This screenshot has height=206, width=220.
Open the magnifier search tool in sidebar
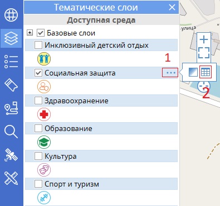point(11,132)
